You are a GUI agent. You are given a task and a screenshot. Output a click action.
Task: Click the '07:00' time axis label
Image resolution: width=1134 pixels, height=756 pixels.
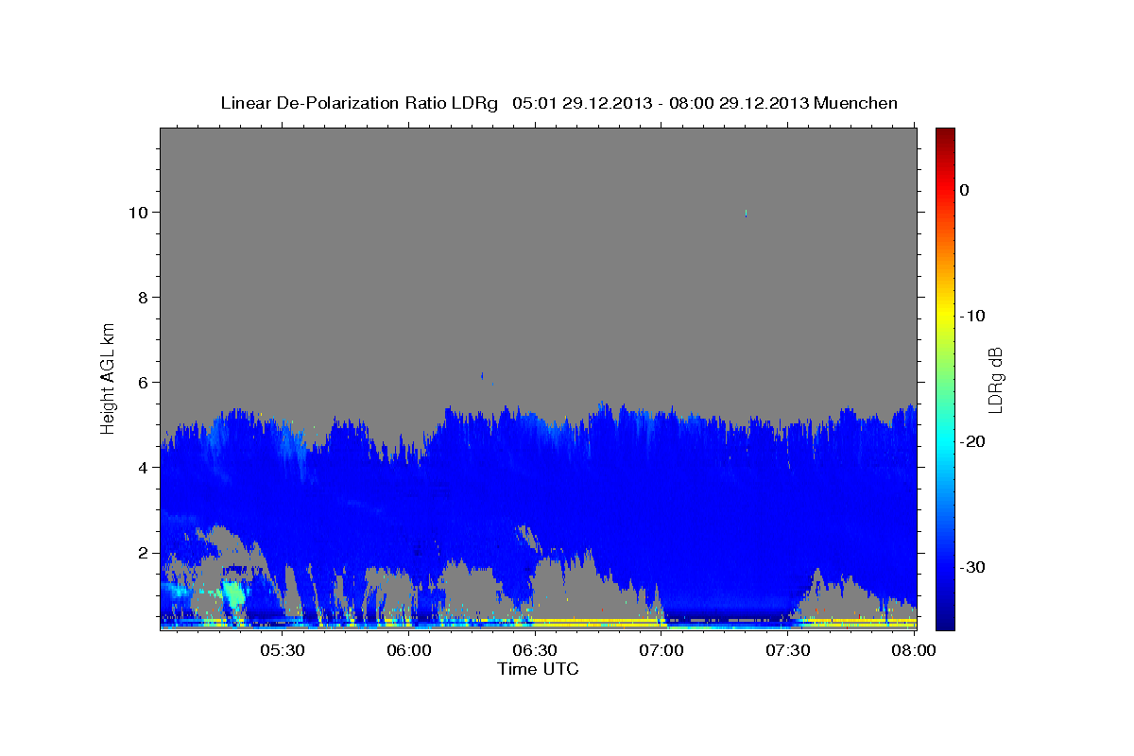click(x=661, y=650)
